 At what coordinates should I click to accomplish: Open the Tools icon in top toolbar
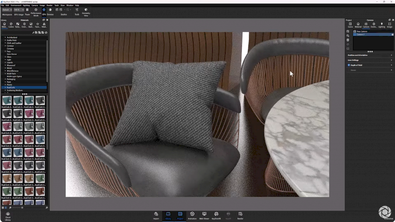pos(77,9)
